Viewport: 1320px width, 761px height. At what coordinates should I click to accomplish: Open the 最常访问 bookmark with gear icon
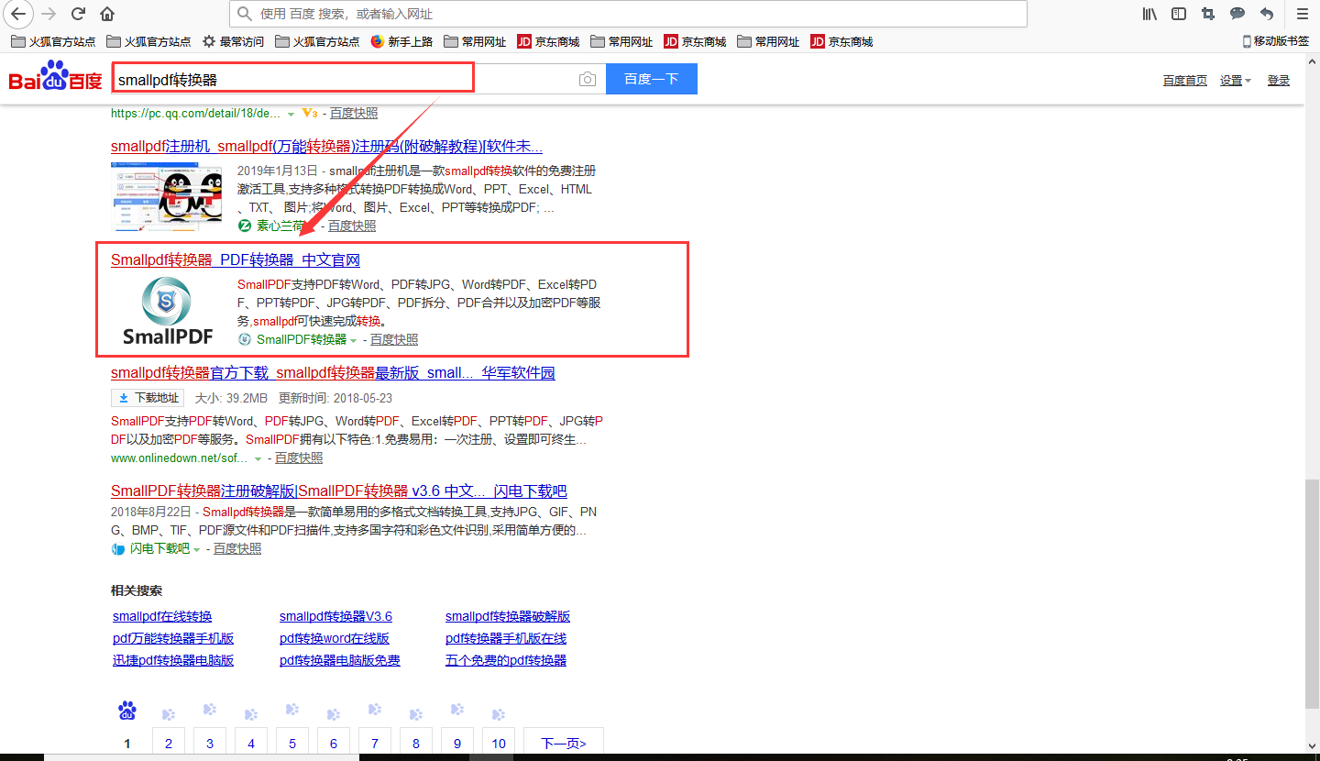point(233,41)
